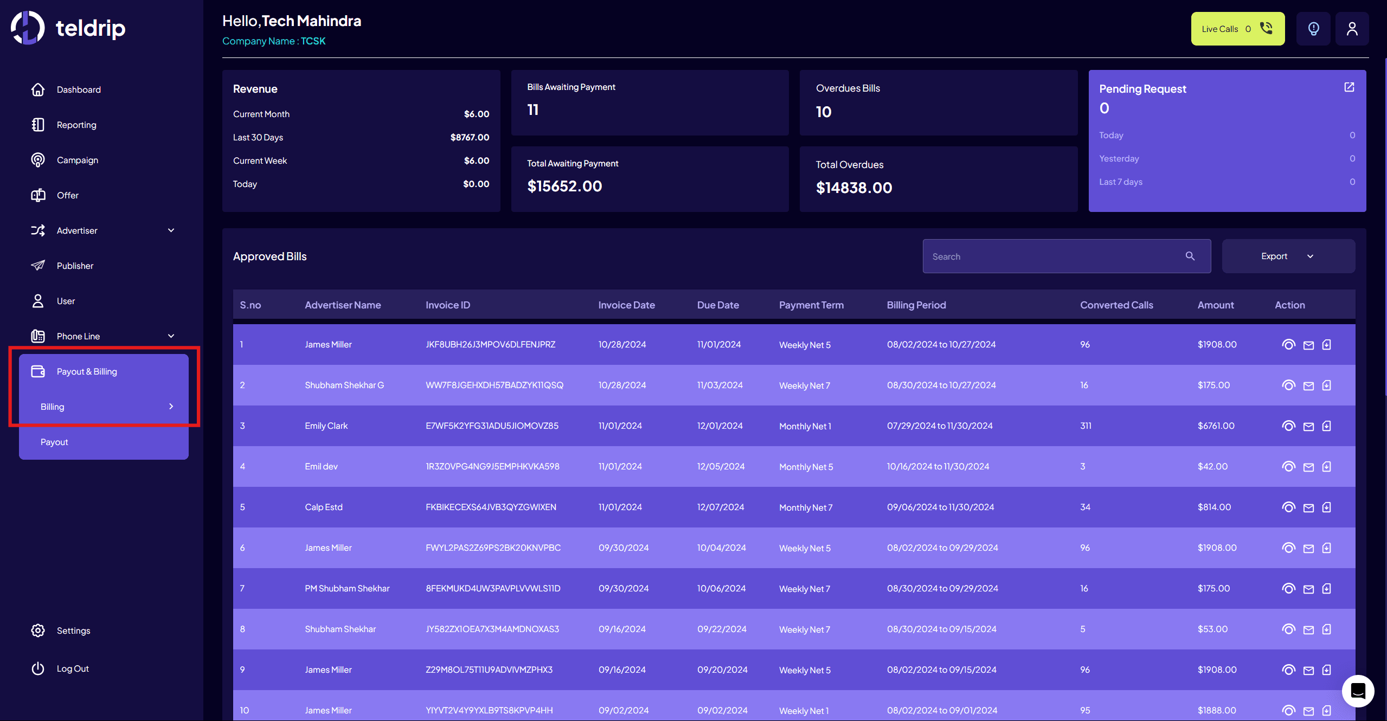The height and width of the screenshot is (721, 1387).
Task: View Calp Estd invoice via eye icon
Action: coord(1288,507)
